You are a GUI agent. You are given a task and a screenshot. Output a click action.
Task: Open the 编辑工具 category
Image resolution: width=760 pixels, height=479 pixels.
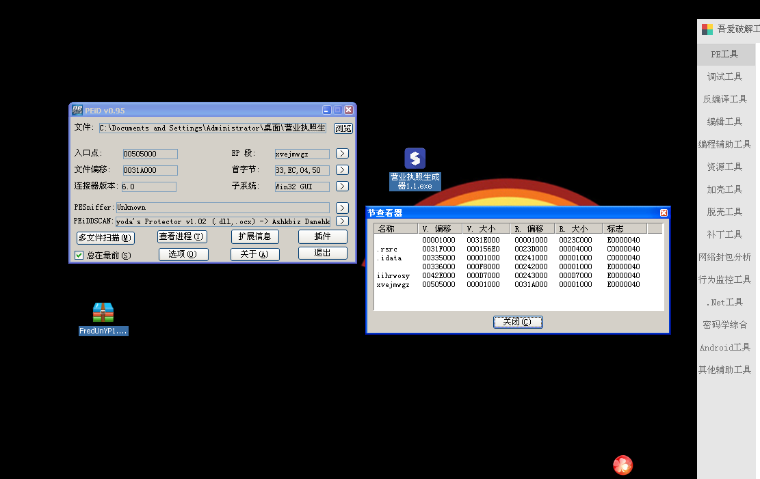tap(725, 122)
